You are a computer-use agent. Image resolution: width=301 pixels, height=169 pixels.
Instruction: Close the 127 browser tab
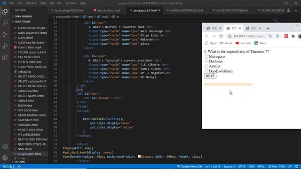(240, 28)
